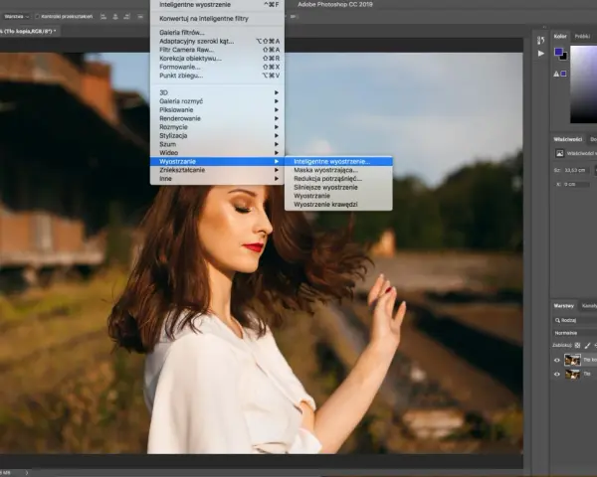Select the Tło kopia document tab
This screenshot has height=477, width=597.
pos(29,31)
